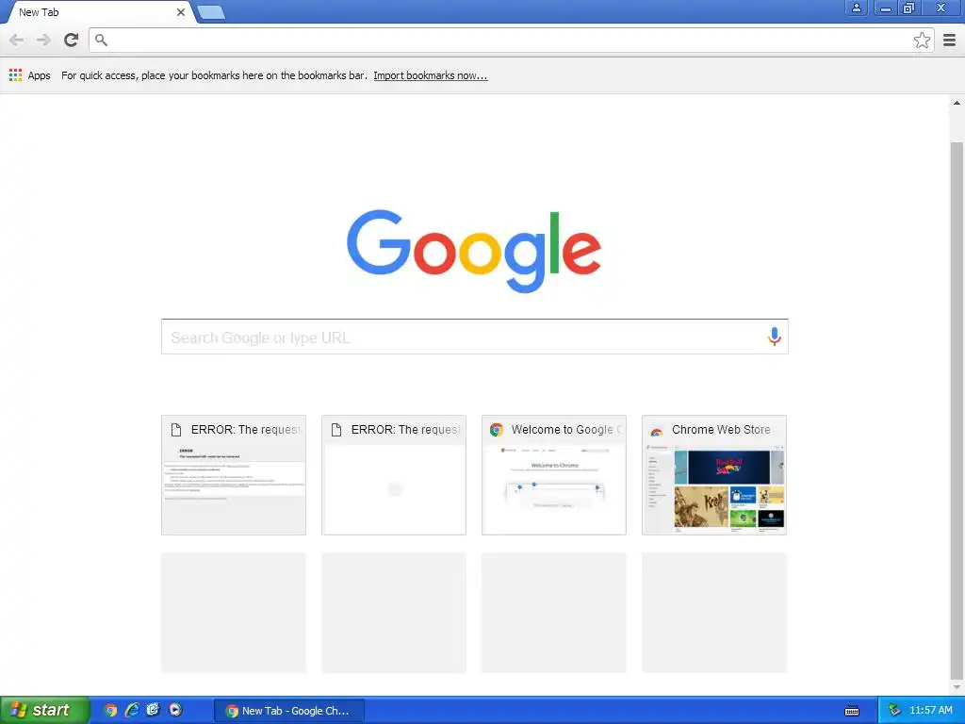
Task: Open the Chrome hamburger menu
Action: point(950,40)
